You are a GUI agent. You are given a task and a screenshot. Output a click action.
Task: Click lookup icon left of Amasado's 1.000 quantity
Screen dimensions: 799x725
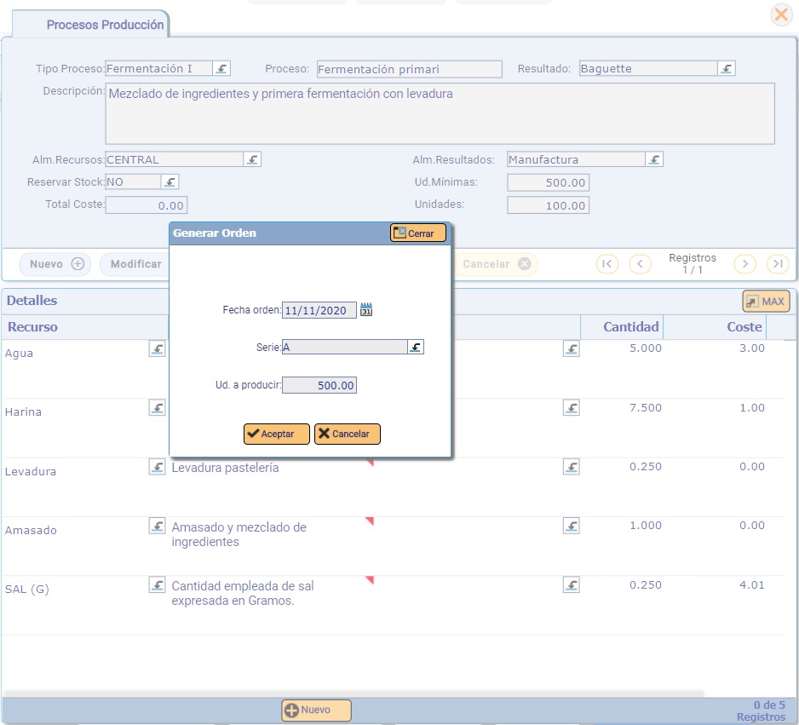(572, 526)
